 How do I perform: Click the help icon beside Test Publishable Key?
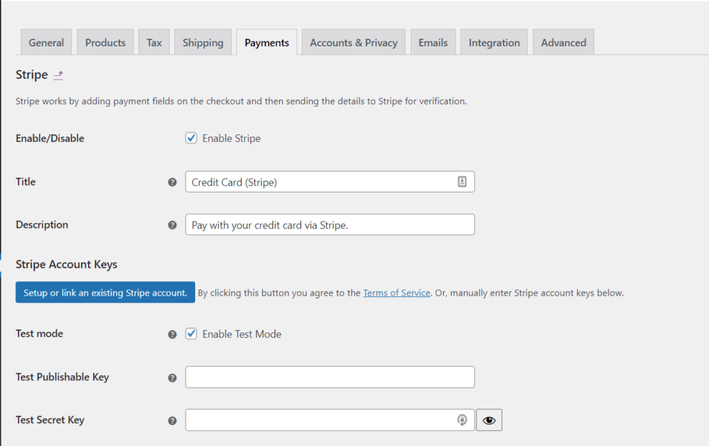[172, 377]
